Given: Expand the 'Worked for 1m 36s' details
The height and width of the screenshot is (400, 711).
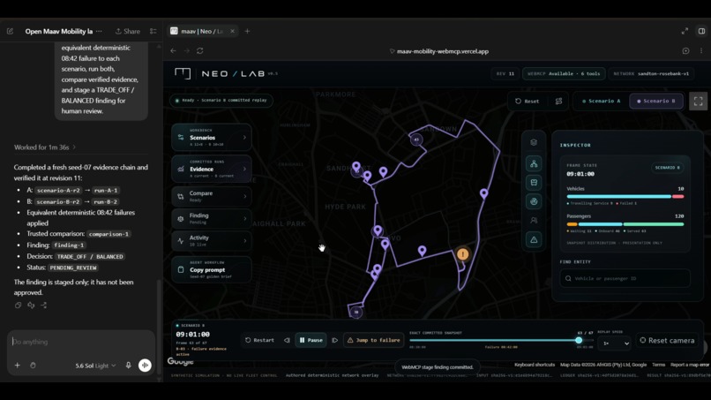Looking at the screenshot, I should click(45, 147).
